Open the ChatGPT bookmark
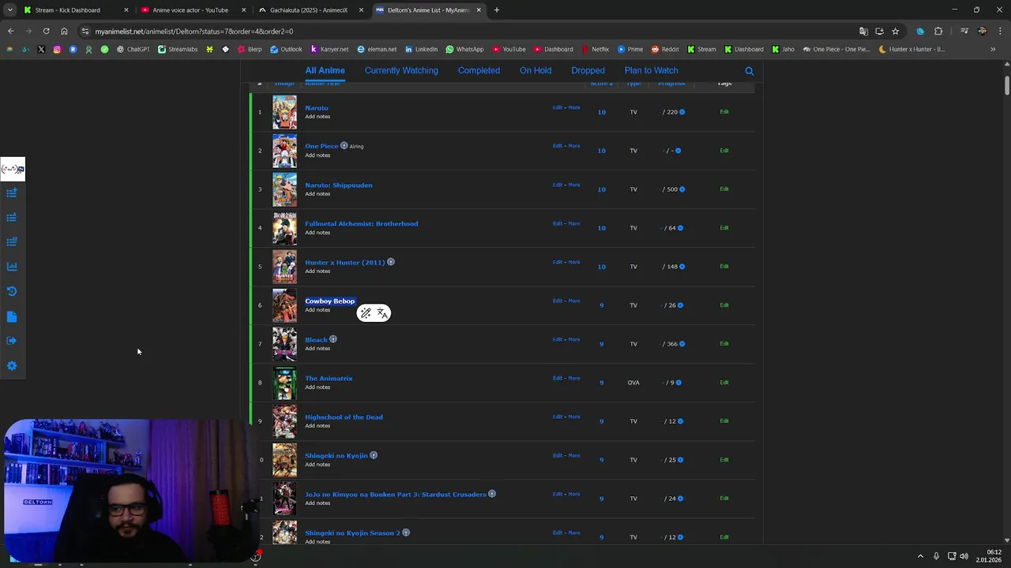 click(x=133, y=49)
